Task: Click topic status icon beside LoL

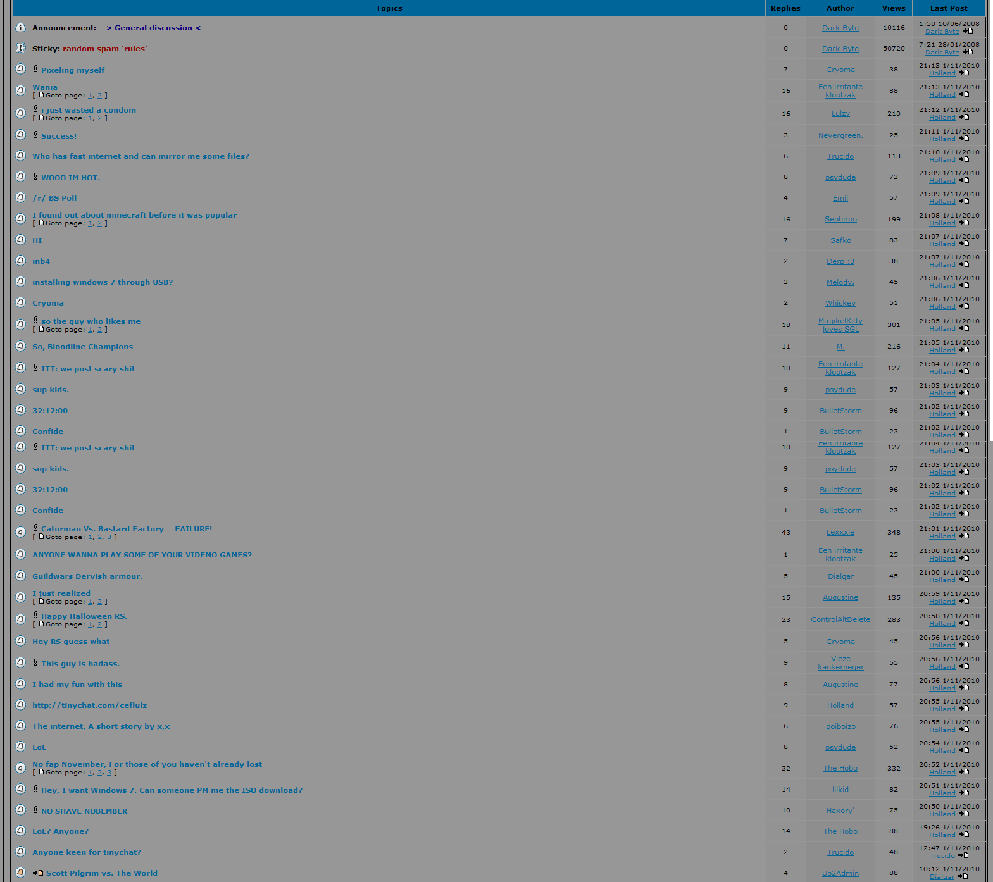Action: coord(20,747)
